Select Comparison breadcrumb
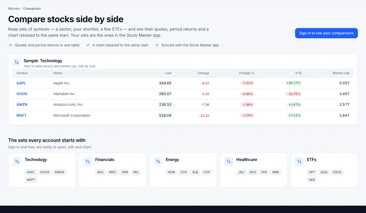Viewport: 366px width, 213px height. click(x=32, y=9)
